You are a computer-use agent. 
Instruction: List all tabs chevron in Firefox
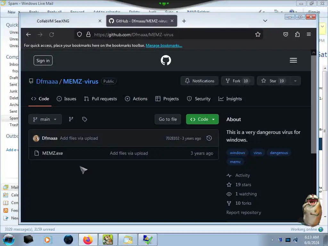coord(265,21)
